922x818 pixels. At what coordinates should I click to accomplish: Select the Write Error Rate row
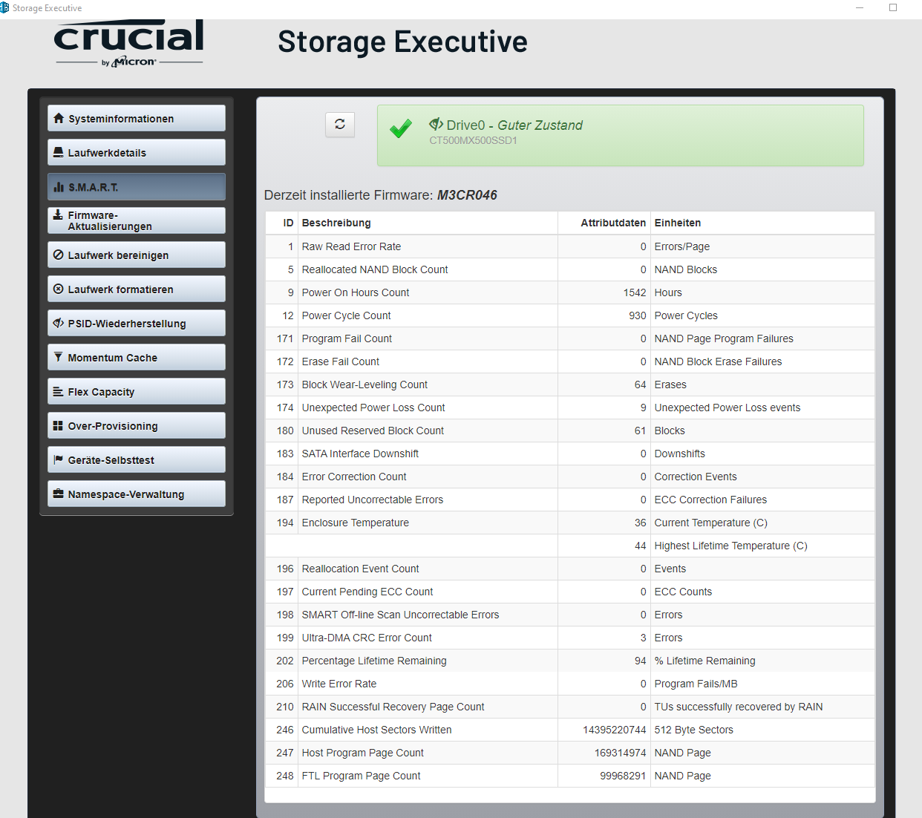click(x=570, y=684)
